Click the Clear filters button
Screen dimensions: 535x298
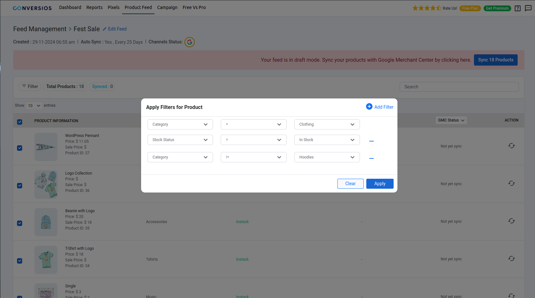350,184
